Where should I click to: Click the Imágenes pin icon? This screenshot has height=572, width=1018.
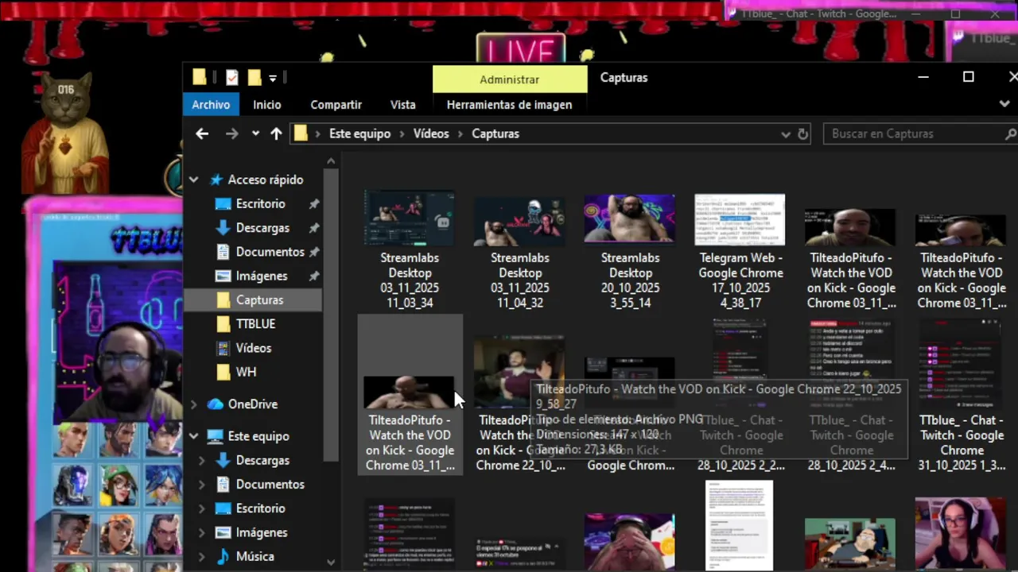tap(314, 276)
